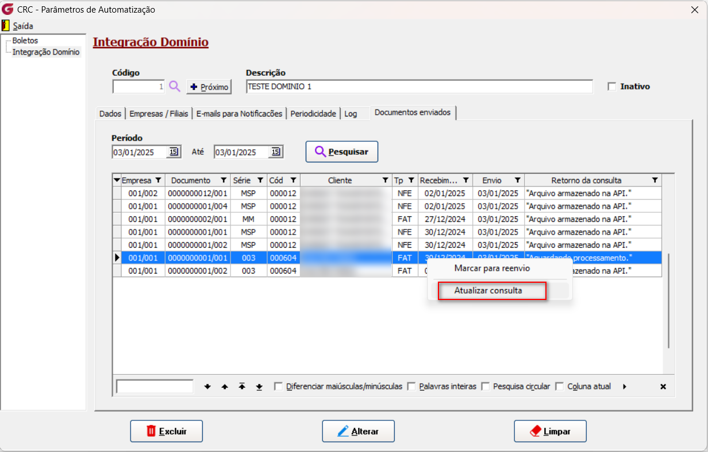The height and width of the screenshot is (452, 708).
Task: Select the Documentos enviados tab
Action: point(414,112)
